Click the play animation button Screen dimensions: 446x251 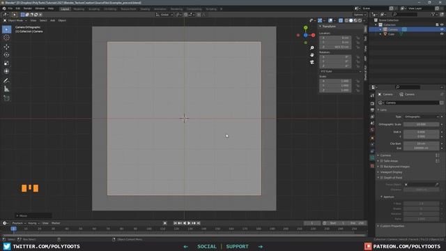tap(189, 223)
